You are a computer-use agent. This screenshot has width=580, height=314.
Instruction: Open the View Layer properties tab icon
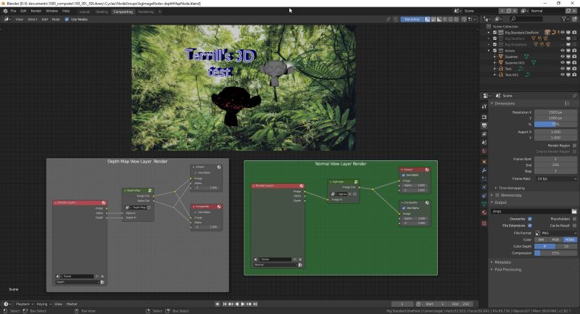pyautogui.click(x=484, y=134)
